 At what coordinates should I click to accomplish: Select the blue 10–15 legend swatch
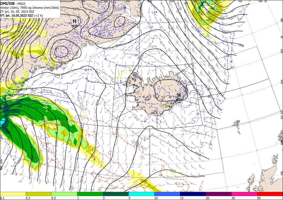click(167, 194)
